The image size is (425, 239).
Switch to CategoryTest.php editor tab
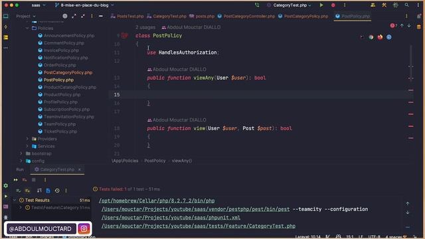pyautogui.click(x=167, y=16)
